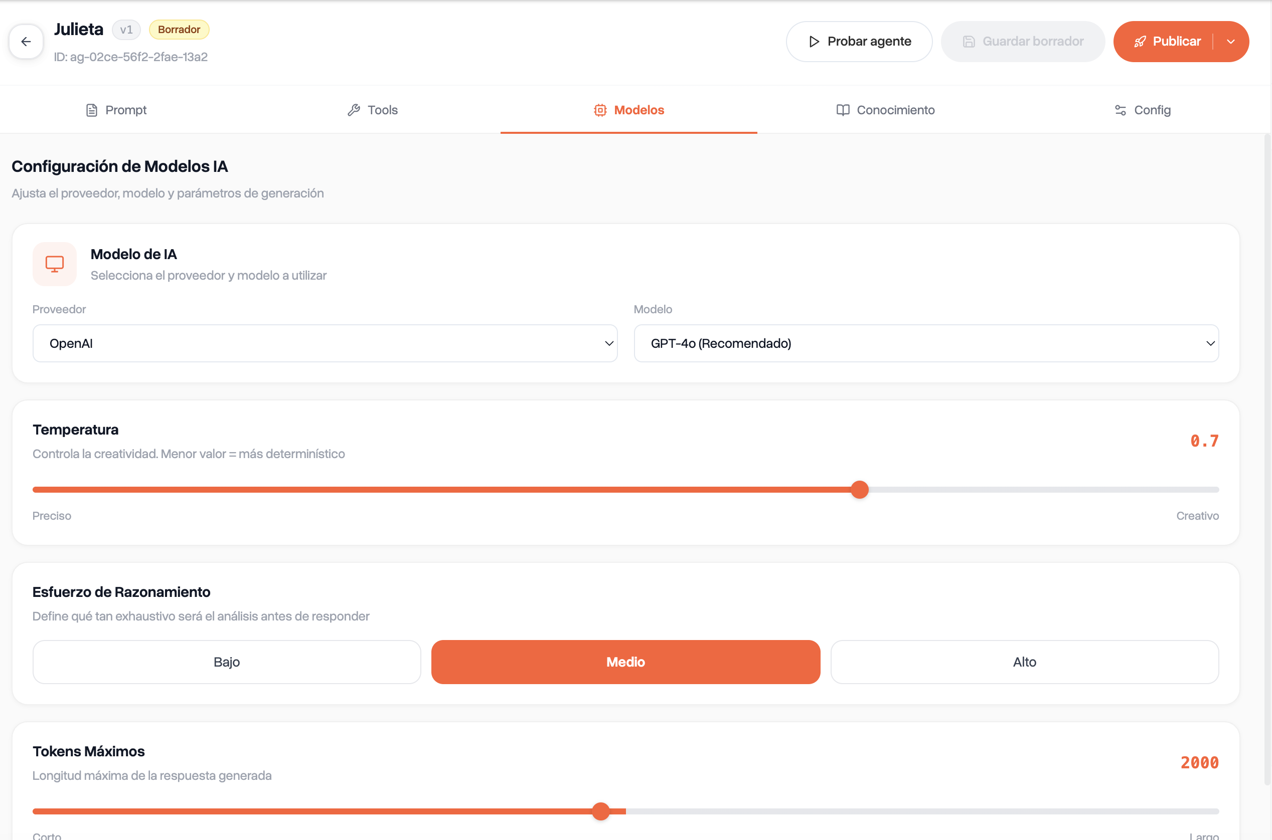Click the back arrow icon
This screenshot has width=1272, height=840.
pos(26,41)
